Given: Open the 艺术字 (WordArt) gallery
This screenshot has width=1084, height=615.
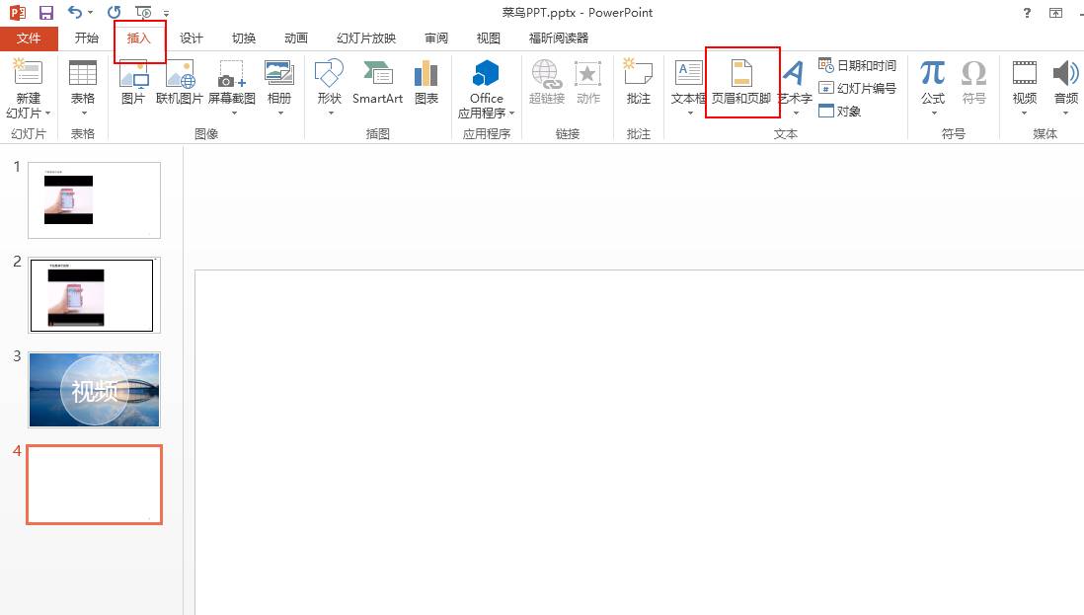Looking at the screenshot, I should (x=795, y=87).
